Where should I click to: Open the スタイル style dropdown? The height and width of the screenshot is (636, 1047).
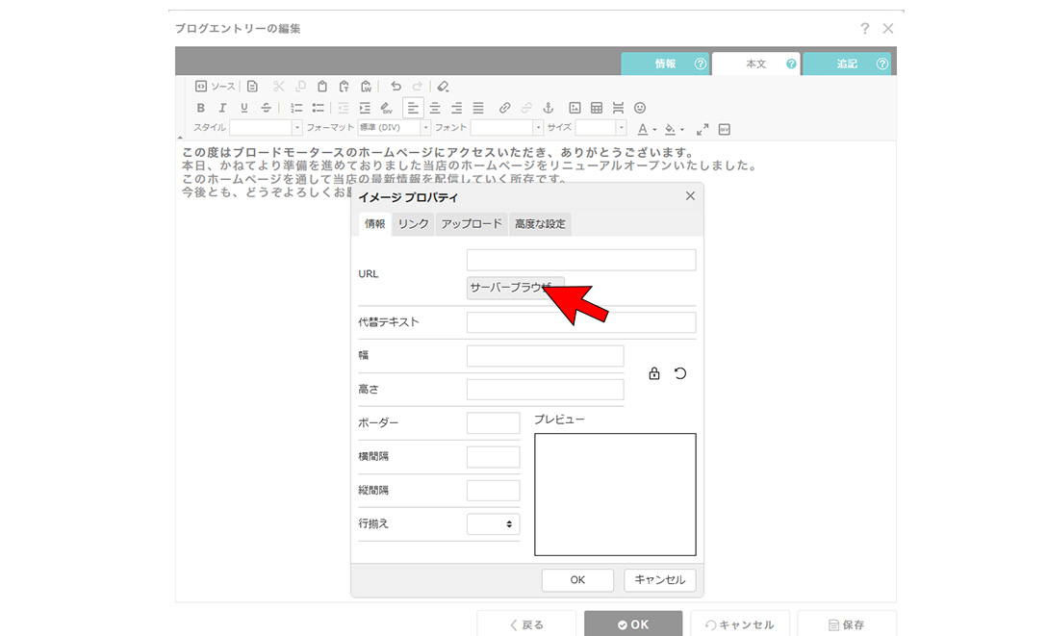[x=266, y=128]
